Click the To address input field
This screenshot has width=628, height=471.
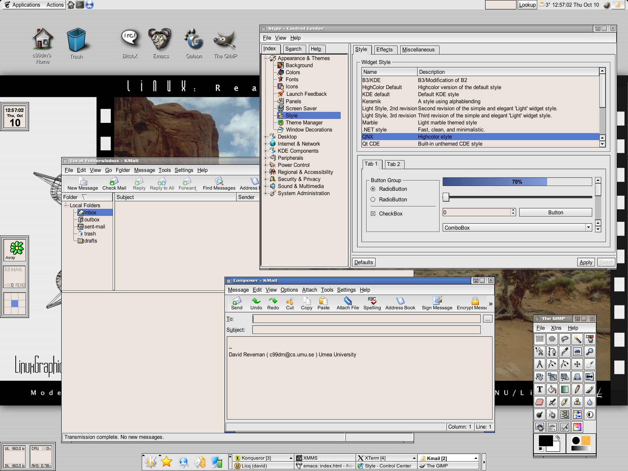(366, 319)
